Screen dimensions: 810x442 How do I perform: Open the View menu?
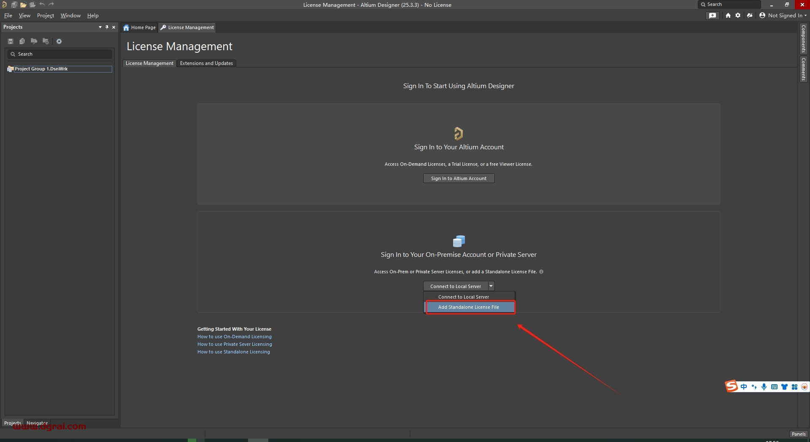[24, 16]
